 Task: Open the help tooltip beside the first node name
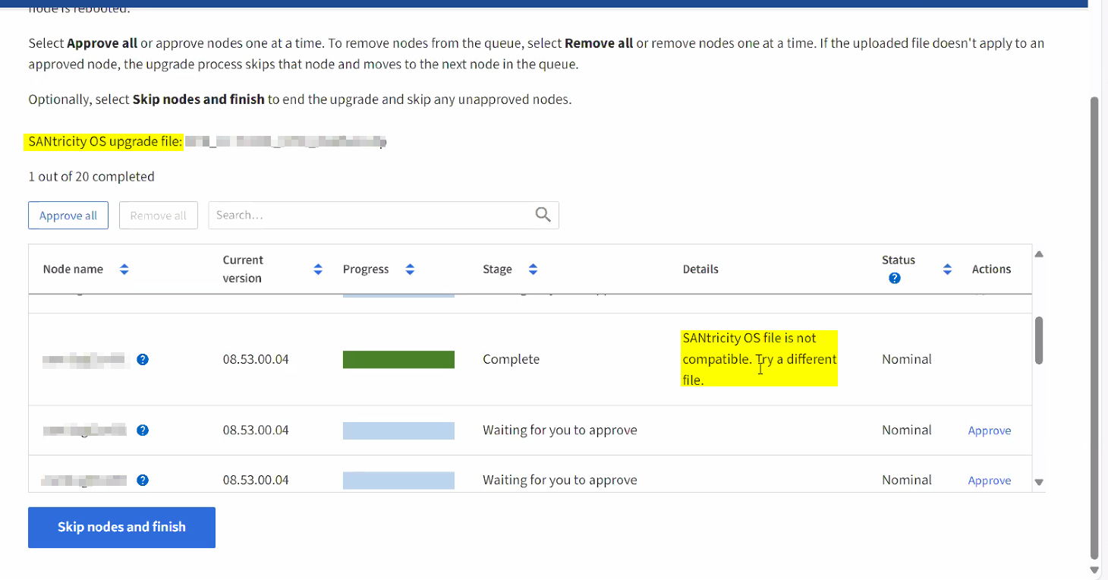[x=143, y=359]
